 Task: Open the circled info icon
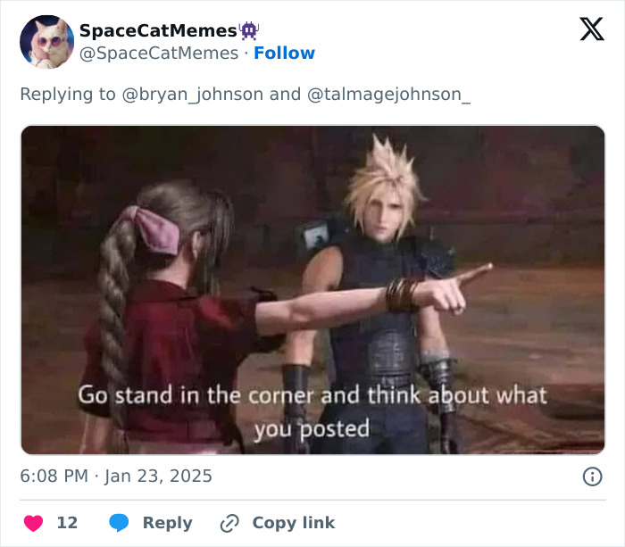[x=592, y=477]
